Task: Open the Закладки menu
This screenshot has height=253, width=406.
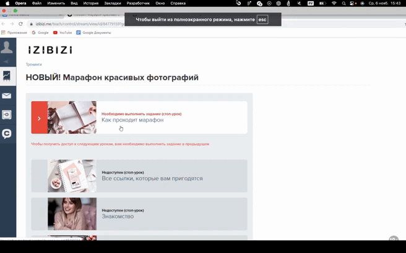Action: pos(113,3)
